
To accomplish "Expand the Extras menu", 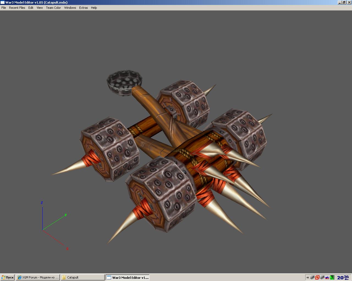I will [83, 8].
